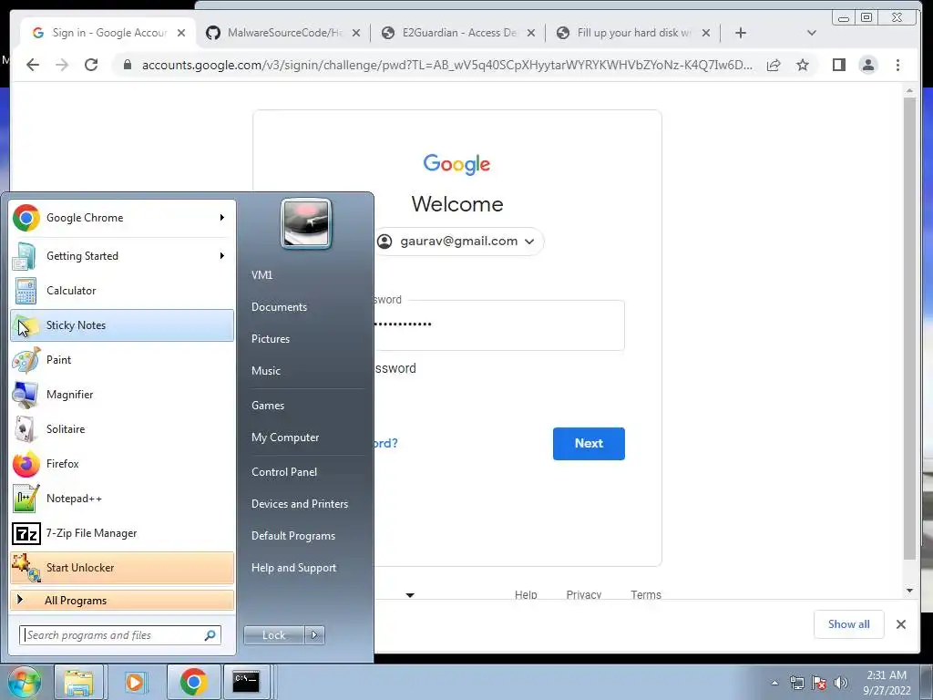Open Default Programs in Start menu
933x700 pixels.
292,536
